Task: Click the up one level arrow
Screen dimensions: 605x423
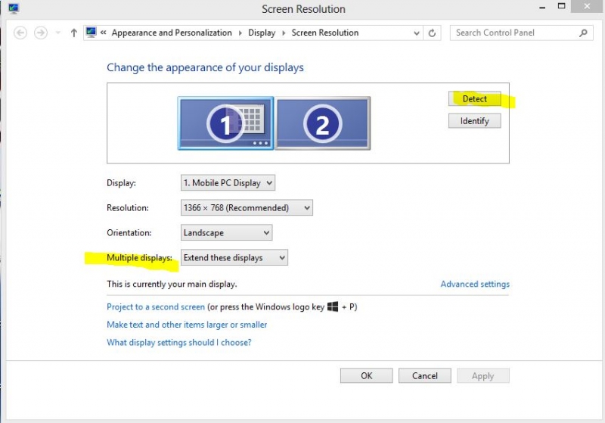Action: (x=73, y=33)
